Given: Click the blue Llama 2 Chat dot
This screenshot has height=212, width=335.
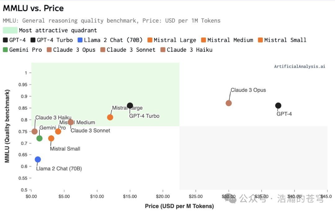Looking at the screenshot, I should [x=38, y=159].
